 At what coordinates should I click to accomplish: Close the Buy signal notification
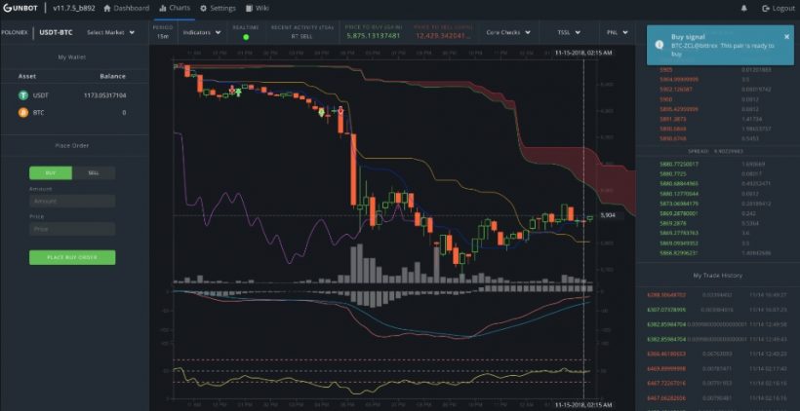(x=786, y=37)
